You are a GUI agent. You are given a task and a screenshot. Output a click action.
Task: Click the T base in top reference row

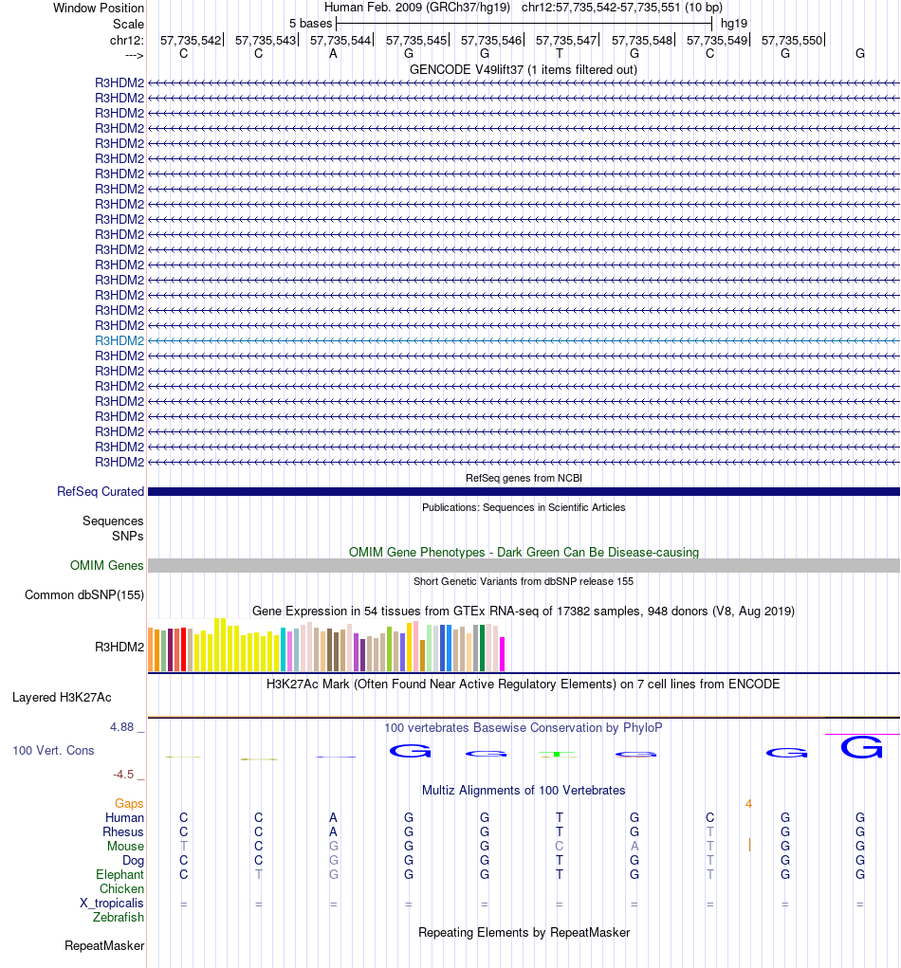[560, 54]
